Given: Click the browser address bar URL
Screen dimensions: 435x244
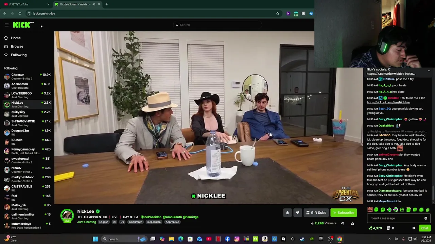Looking at the screenshot, I should [44, 14].
